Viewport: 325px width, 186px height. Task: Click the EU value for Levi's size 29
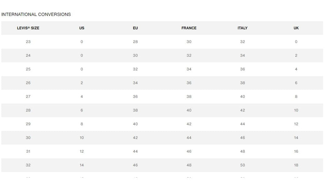[135, 124]
